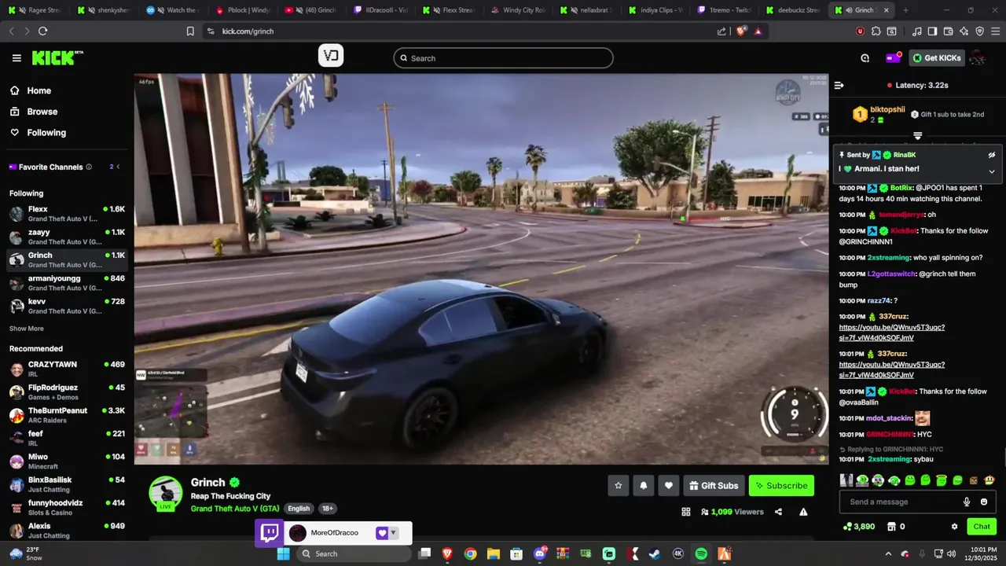Open the purple card notification icon

(x=893, y=58)
